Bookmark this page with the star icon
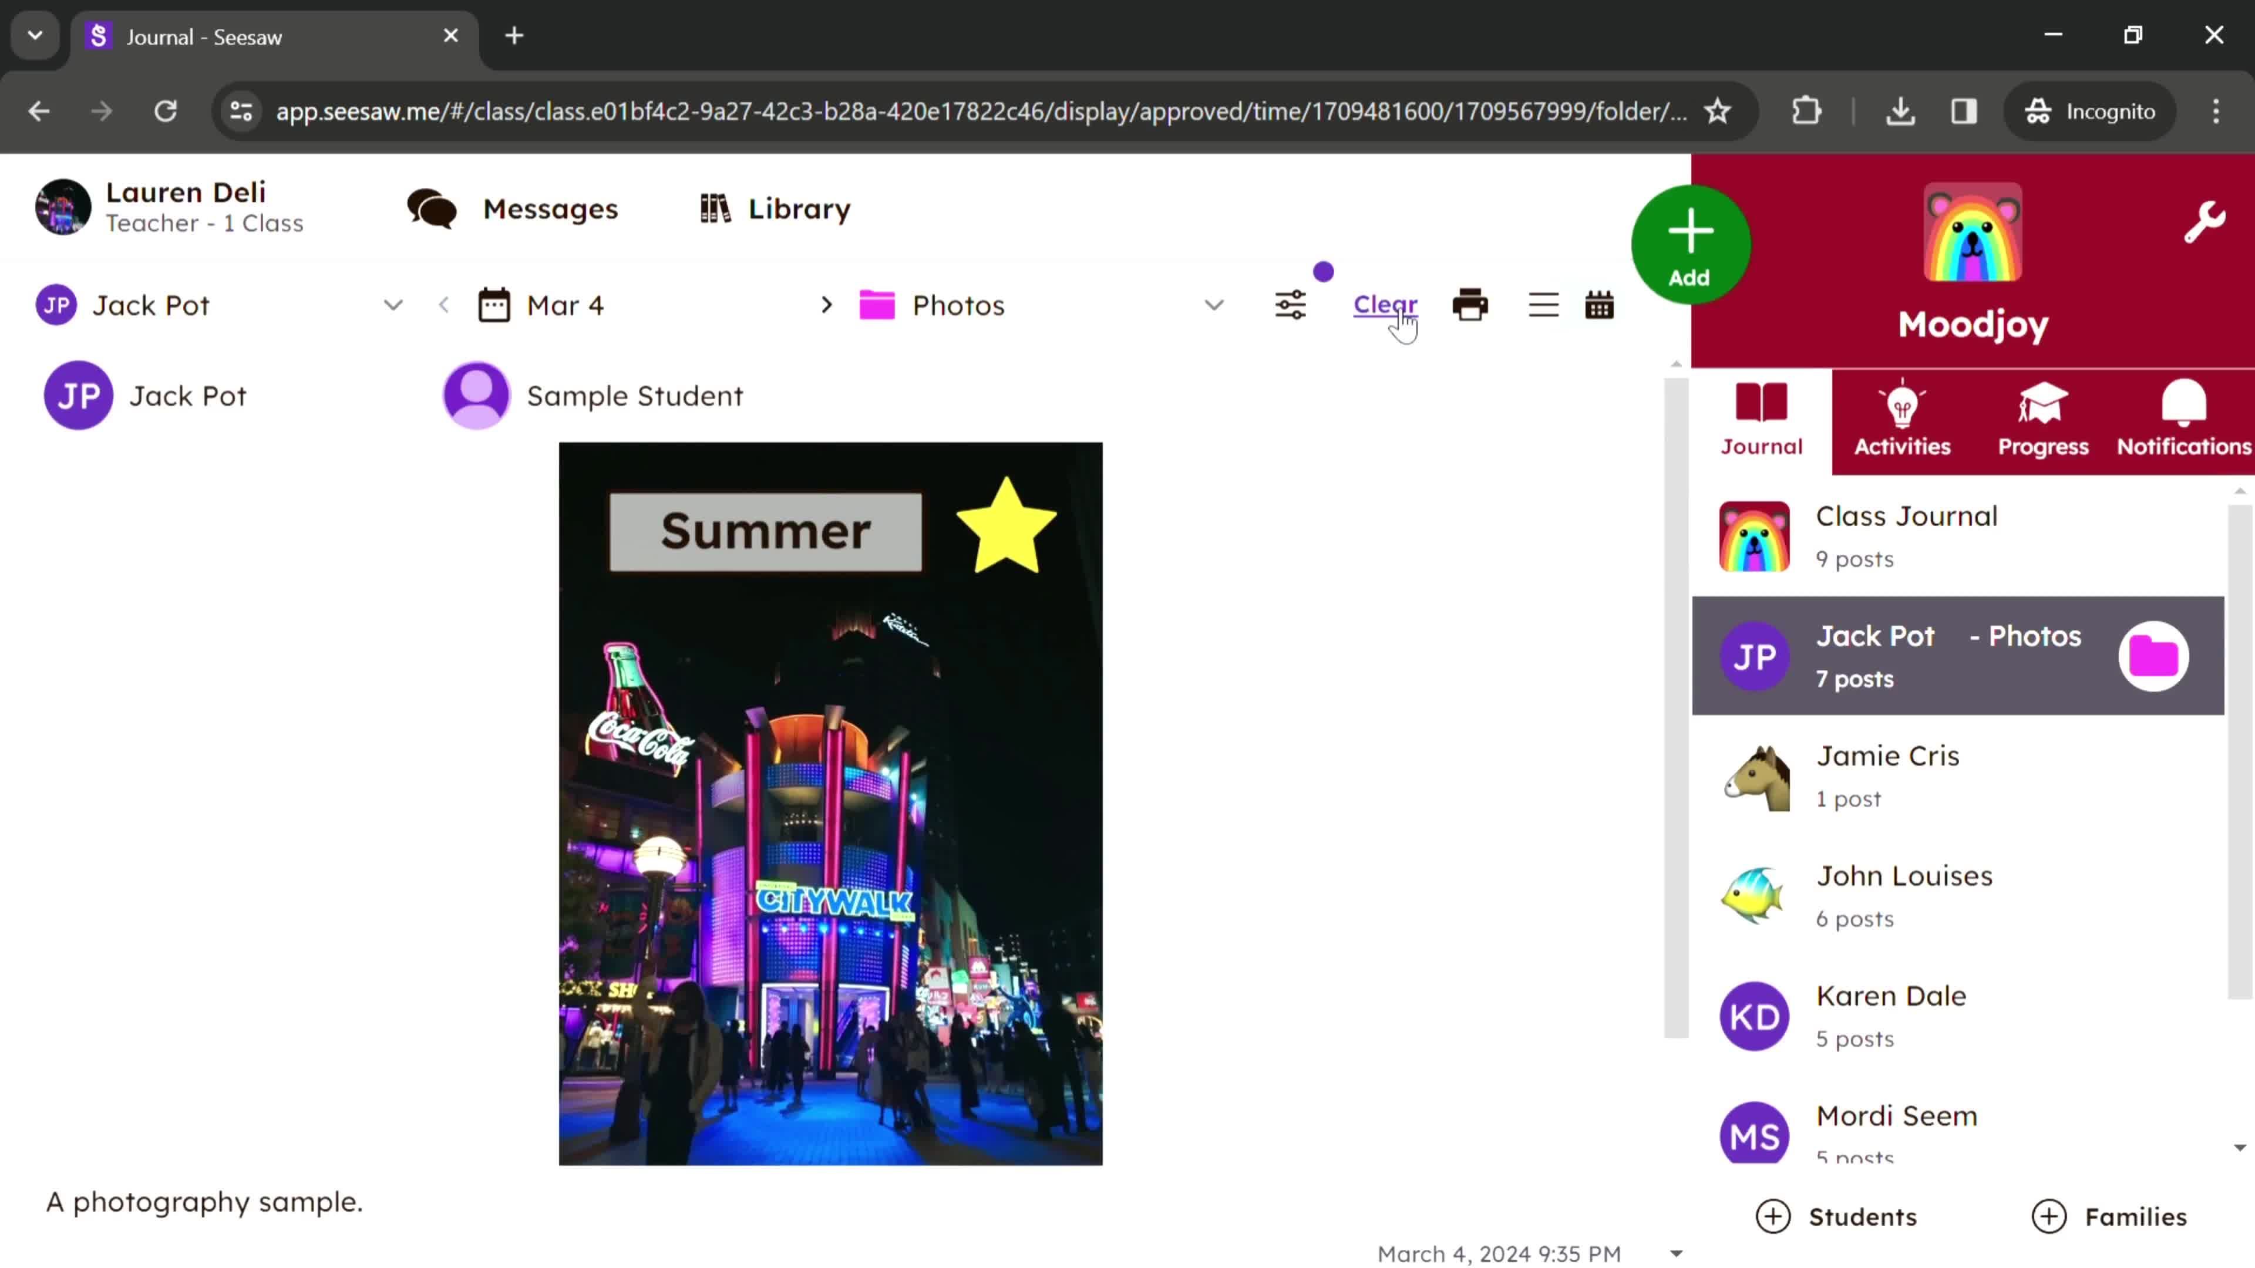The width and height of the screenshot is (2255, 1268). pos(1718,111)
